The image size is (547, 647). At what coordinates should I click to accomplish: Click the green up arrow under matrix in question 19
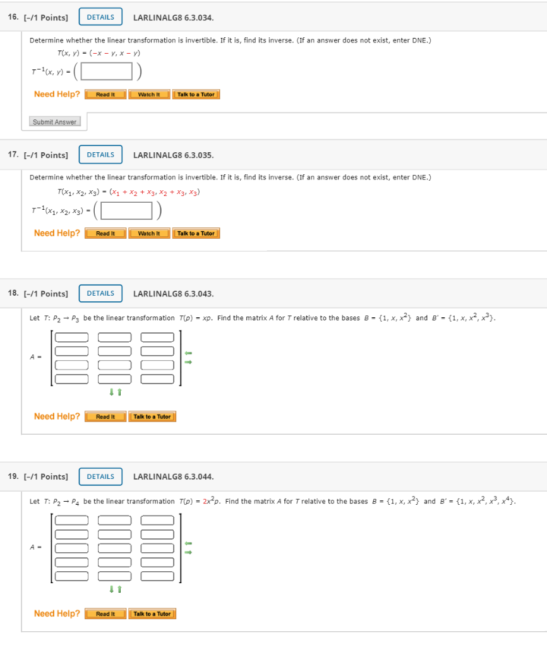coord(118,589)
